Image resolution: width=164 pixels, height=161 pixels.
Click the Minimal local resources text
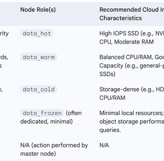click(132, 113)
